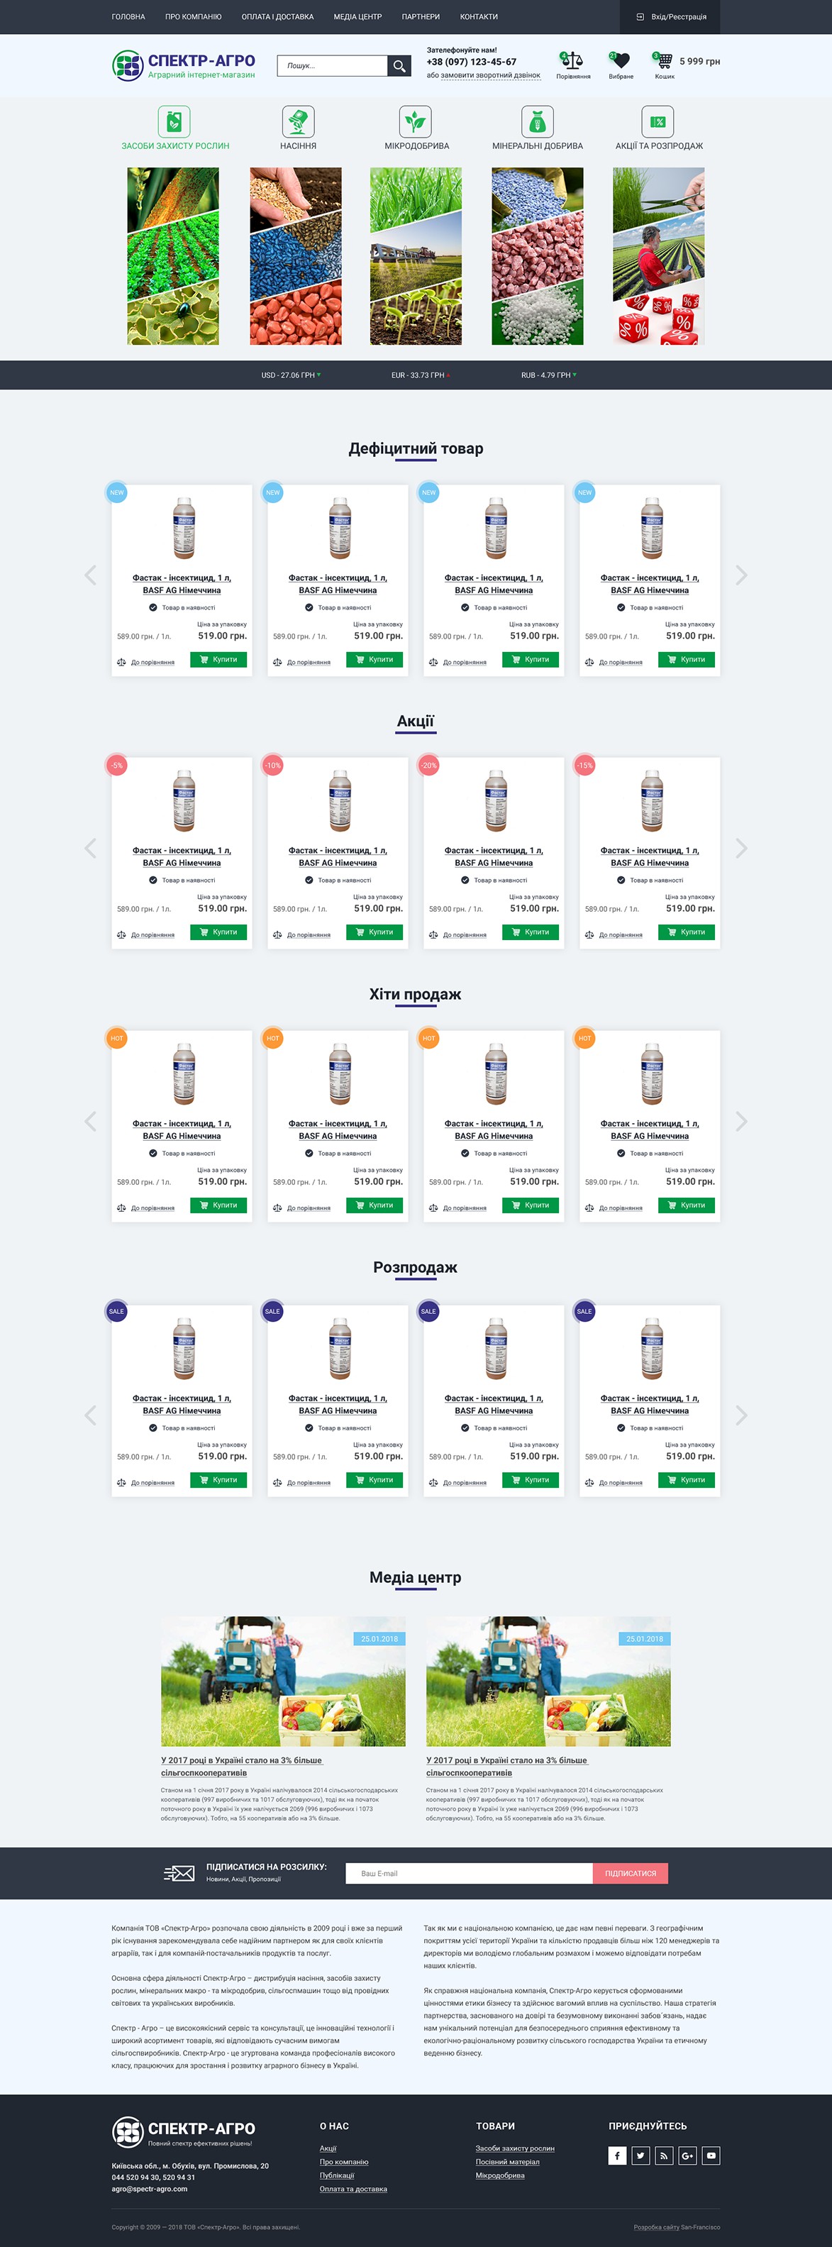Click the Підписатися newsletter button
The width and height of the screenshot is (832, 2247).
click(x=631, y=1873)
